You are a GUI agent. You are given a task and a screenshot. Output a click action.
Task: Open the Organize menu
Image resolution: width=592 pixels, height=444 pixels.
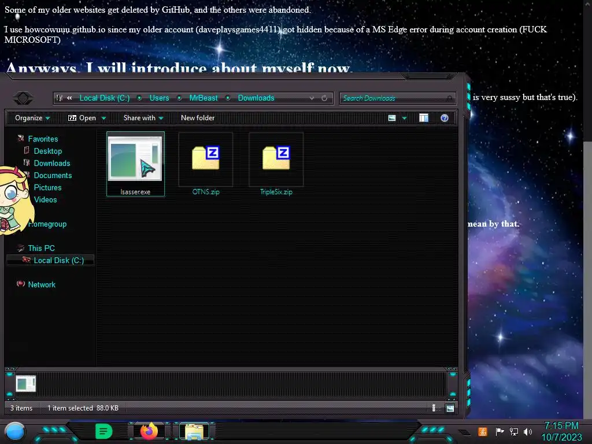pos(32,118)
